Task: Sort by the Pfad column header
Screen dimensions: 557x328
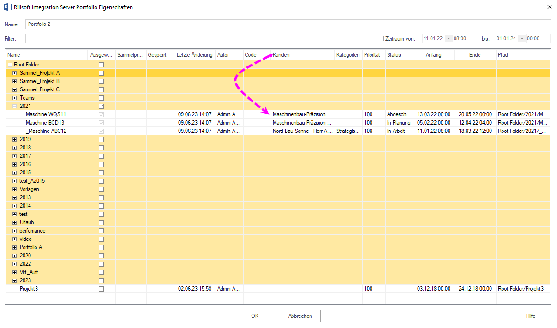Action: 523,55
